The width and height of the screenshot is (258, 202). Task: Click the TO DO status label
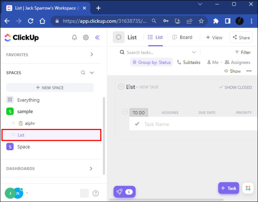point(139,113)
